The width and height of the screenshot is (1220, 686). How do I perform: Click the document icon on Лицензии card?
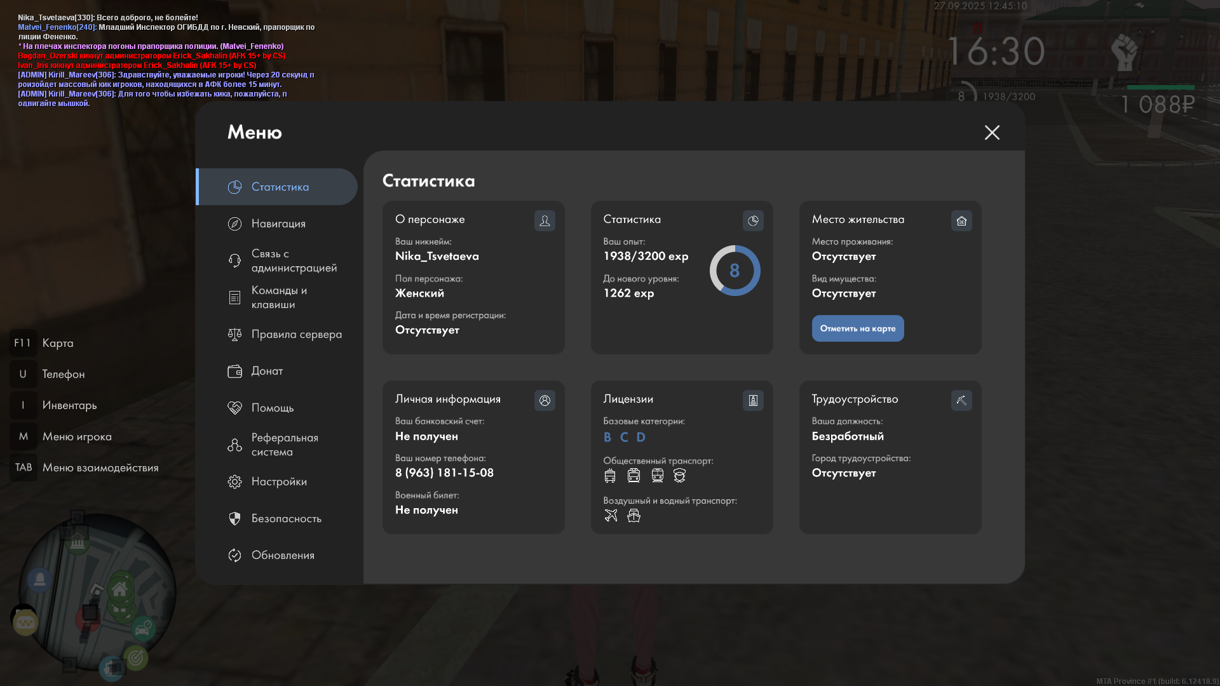(753, 400)
